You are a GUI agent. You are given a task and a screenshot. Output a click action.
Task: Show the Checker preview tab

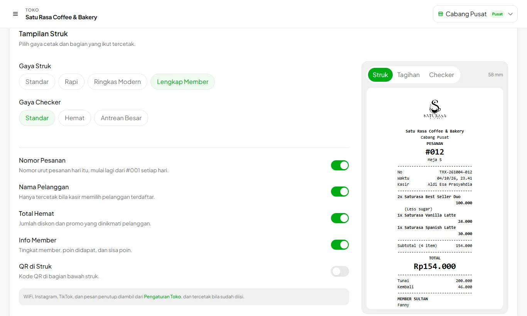(x=441, y=75)
